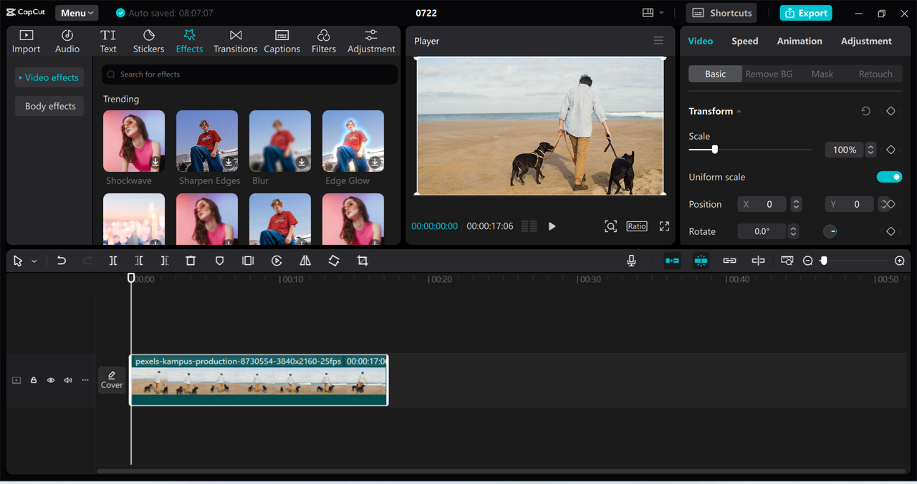Click the microphone Record voiceover icon

[x=631, y=261]
